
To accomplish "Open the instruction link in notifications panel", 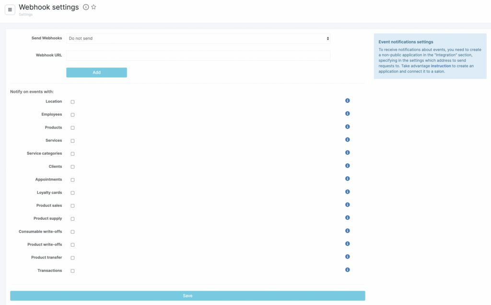I will [441, 66].
